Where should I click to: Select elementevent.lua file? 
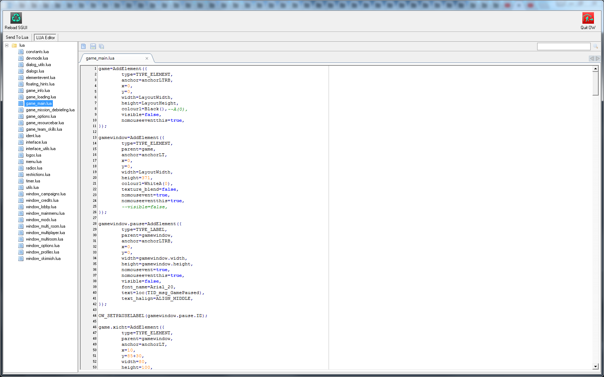click(x=40, y=78)
